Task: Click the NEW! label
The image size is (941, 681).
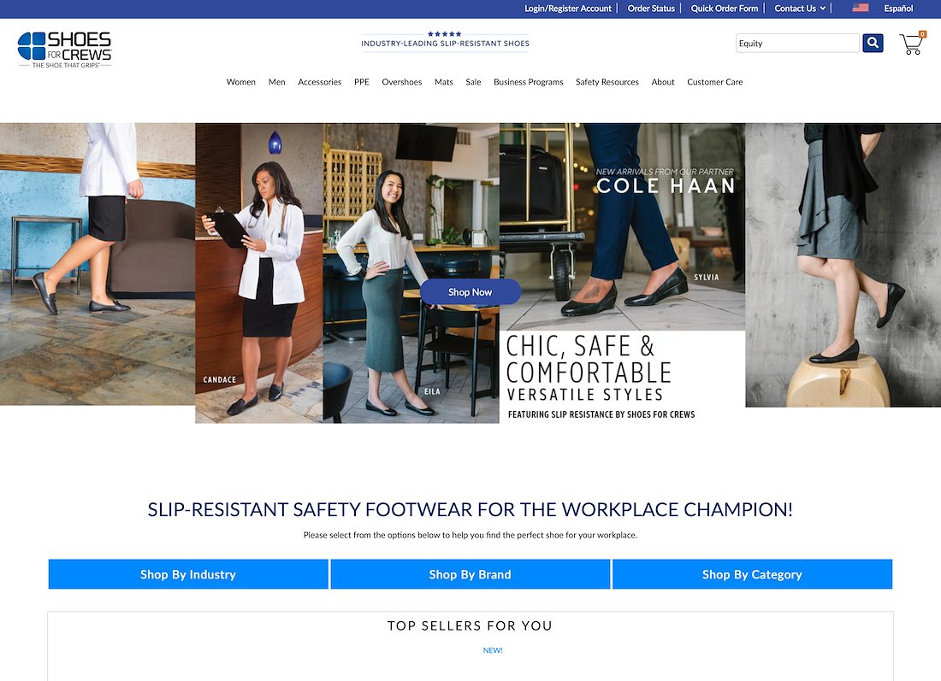Action: pos(493,650)
